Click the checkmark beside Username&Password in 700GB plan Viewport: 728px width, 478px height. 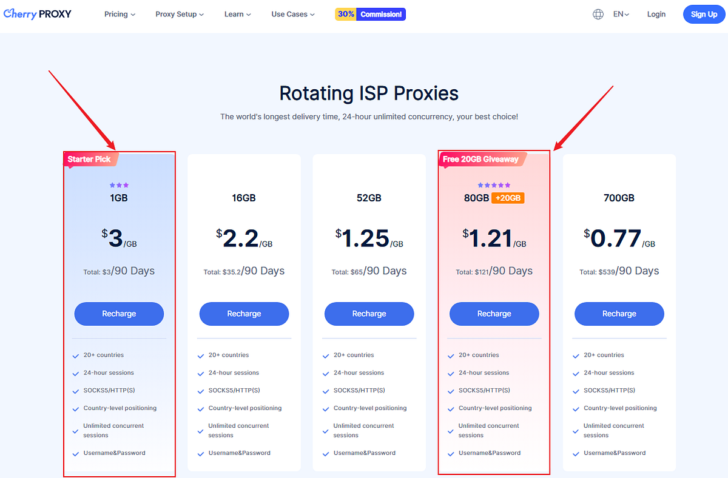tap(576, 453)
